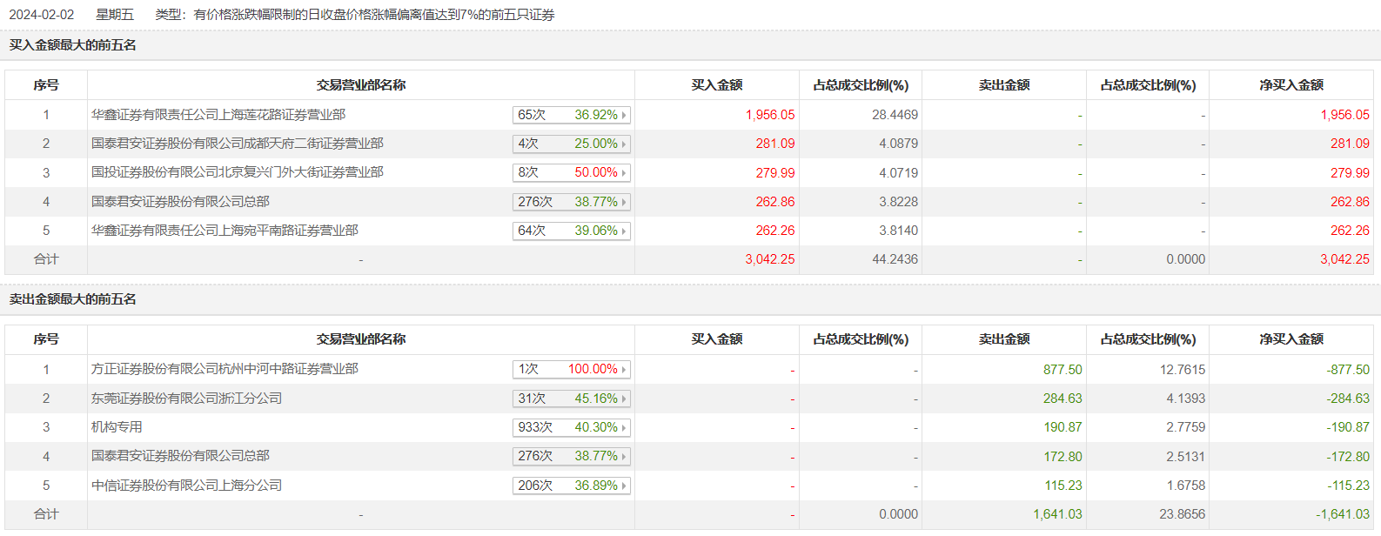Expand the 8次 50.00% badge
The height and width of the screenshot is (536, 1381).
click(571, 173)
